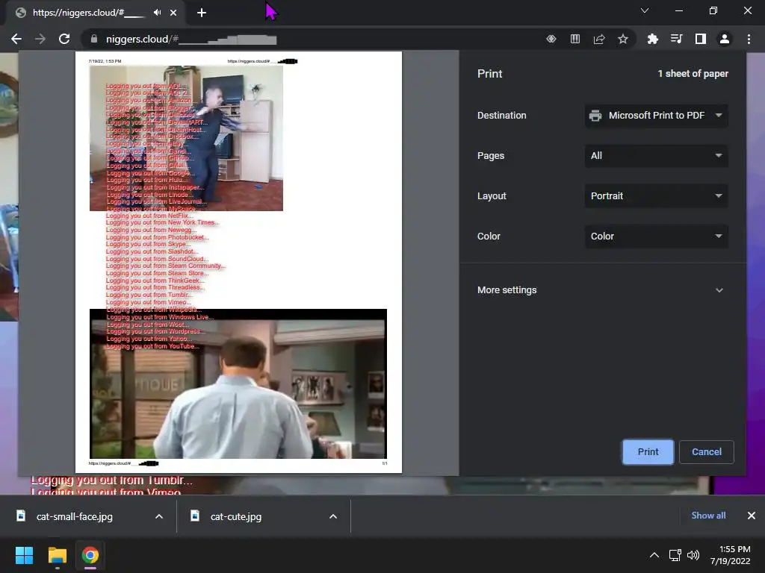Open volume control tray icon

(x=693, y=555)
